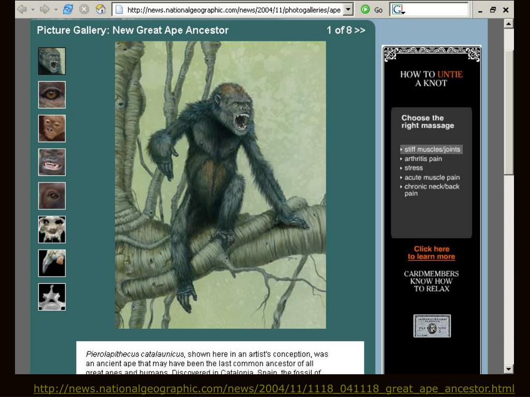Click here to learn more link
The image size is (530, 397).
point(431,253)
